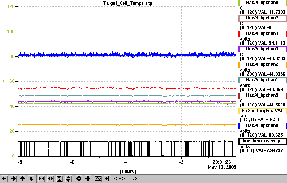287x183 pixels.
Task: Click the plus crosshair icon in toolbar
Action: pos(88,178)
